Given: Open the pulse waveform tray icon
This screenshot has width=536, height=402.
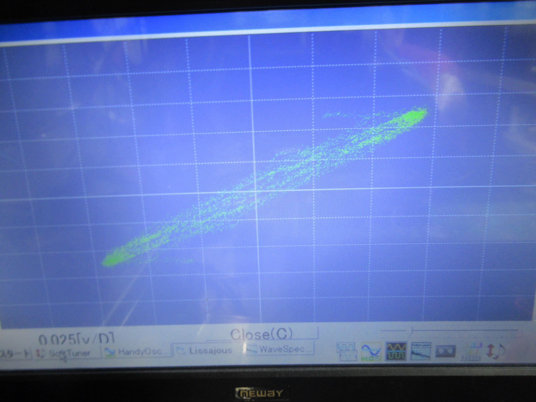Looking at the screenshot, I should tap(347, 351).
